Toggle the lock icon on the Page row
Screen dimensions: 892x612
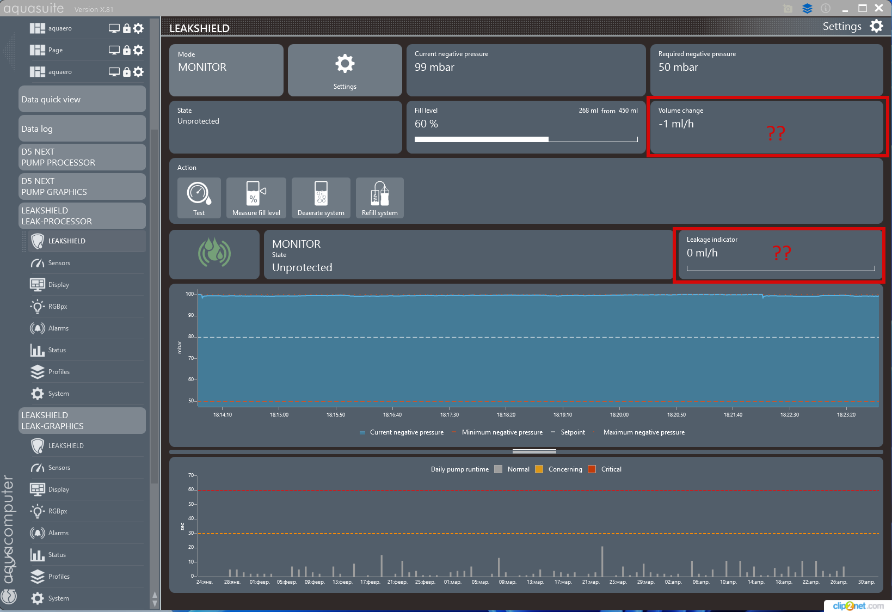[126, 50]
